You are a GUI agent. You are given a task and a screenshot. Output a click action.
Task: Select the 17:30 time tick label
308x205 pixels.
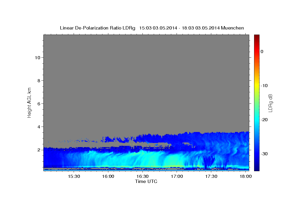point(211,177)
